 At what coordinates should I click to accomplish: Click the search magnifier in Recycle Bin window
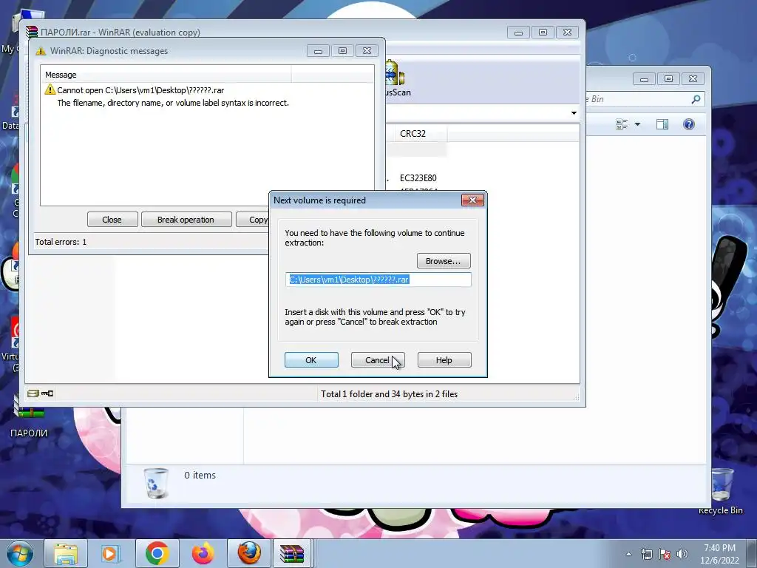pyautogui.click(x=696, y=99)
